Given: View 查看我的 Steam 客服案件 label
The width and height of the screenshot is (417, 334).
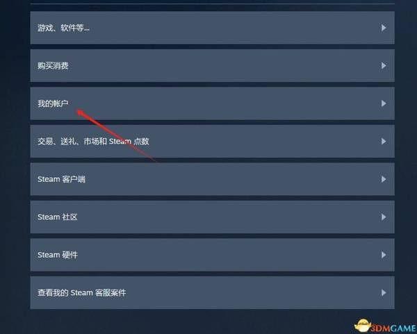Looking at the screenshot, I should 81,292.
